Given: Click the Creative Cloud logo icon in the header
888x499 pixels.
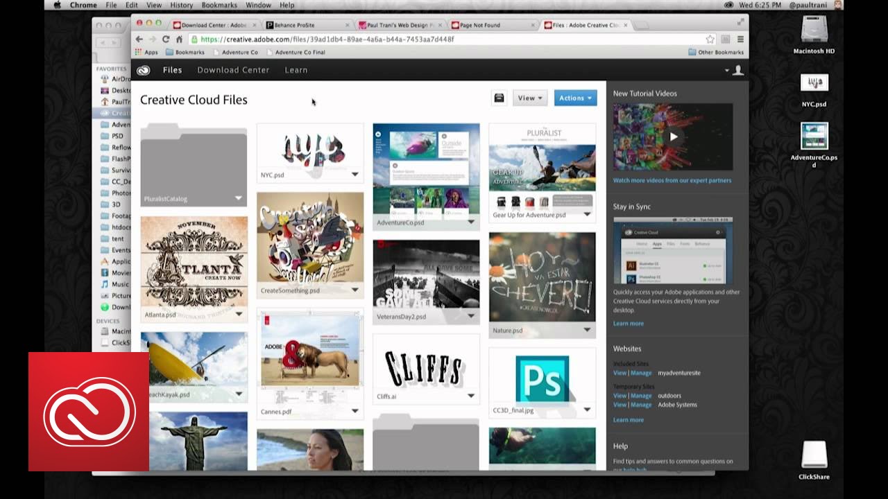Looking at the screenshot, I should pyautogui.click(x=143, y=70).
